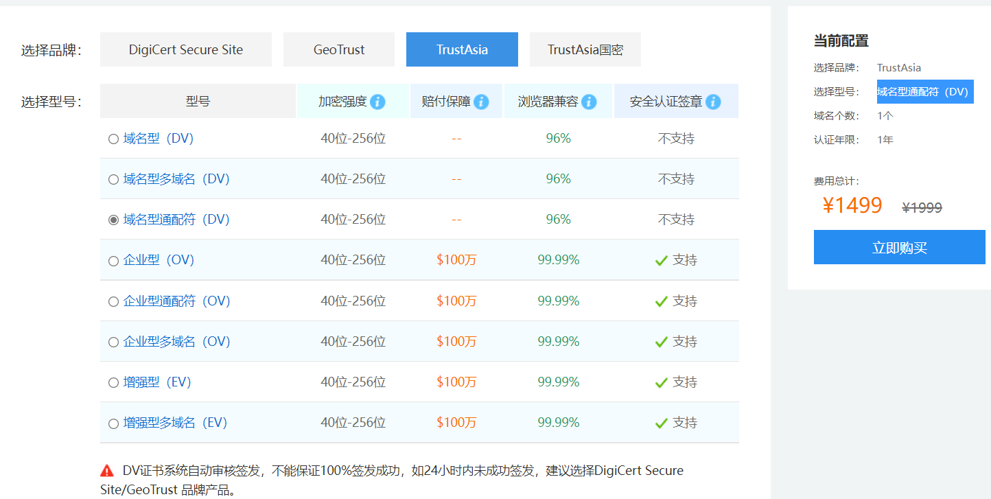Select the 企业型通配符（OV）radio button

113,301
